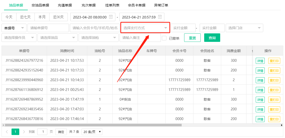Image resolution: width=285 pixels, height=138 pixels.
Task: View 详情 for order JY16287268436770816
Action: (x=260, y=119)
